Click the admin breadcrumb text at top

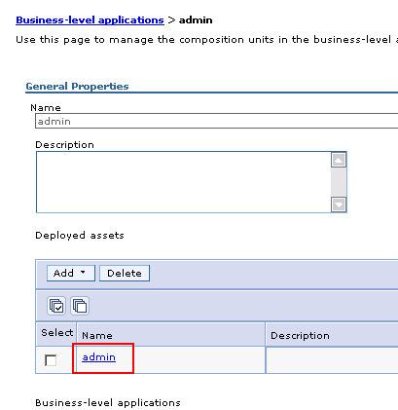[196, 20]
